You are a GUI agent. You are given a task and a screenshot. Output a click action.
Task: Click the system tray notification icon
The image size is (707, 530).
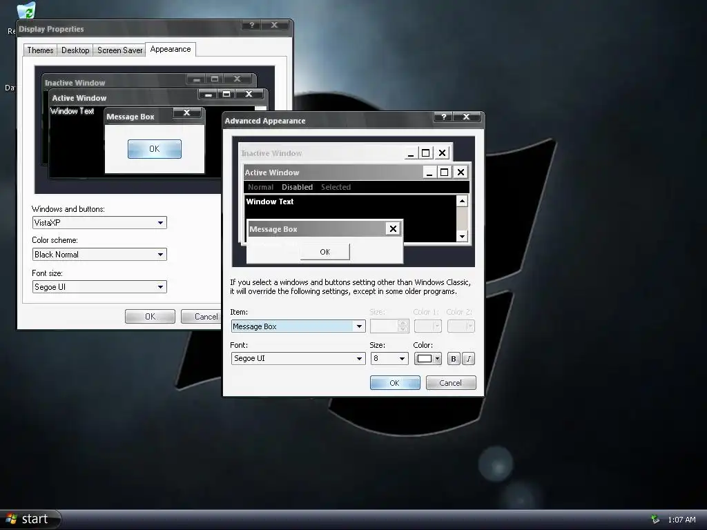tap(655, 520)
